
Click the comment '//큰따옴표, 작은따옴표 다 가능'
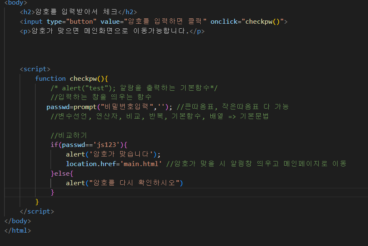tap(232, 107)
